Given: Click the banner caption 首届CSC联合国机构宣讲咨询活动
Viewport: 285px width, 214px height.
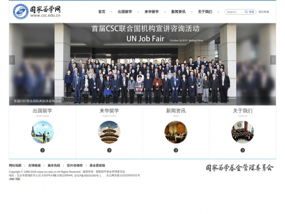Looking at the screenshot, I should coord(38,101).
